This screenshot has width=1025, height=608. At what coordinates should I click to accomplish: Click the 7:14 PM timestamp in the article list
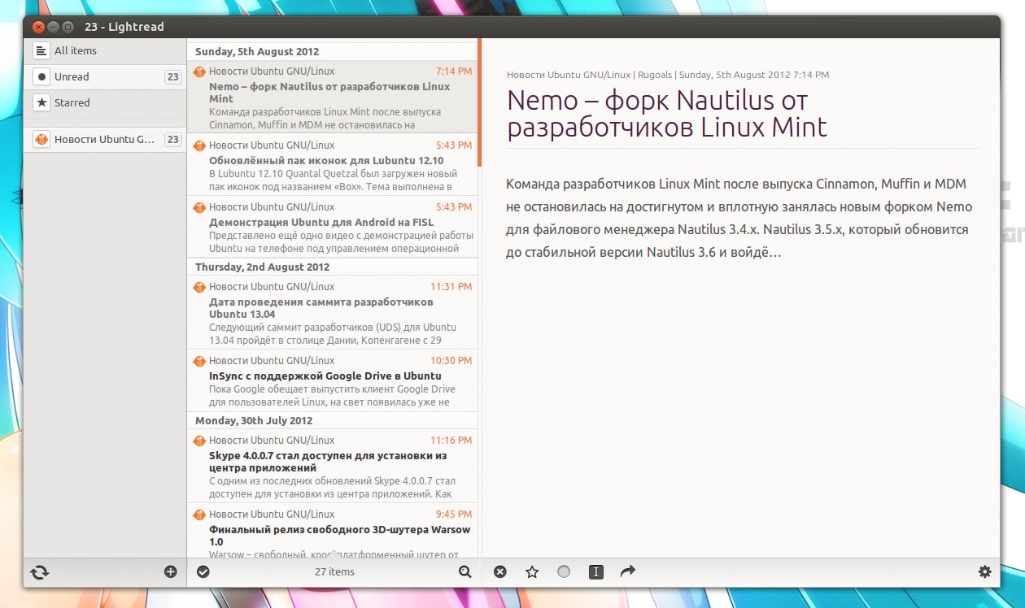click(x=454, y=72)
